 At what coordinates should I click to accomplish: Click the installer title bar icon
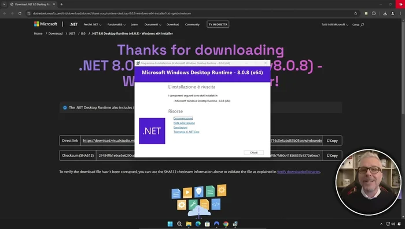tap(138, 63)
